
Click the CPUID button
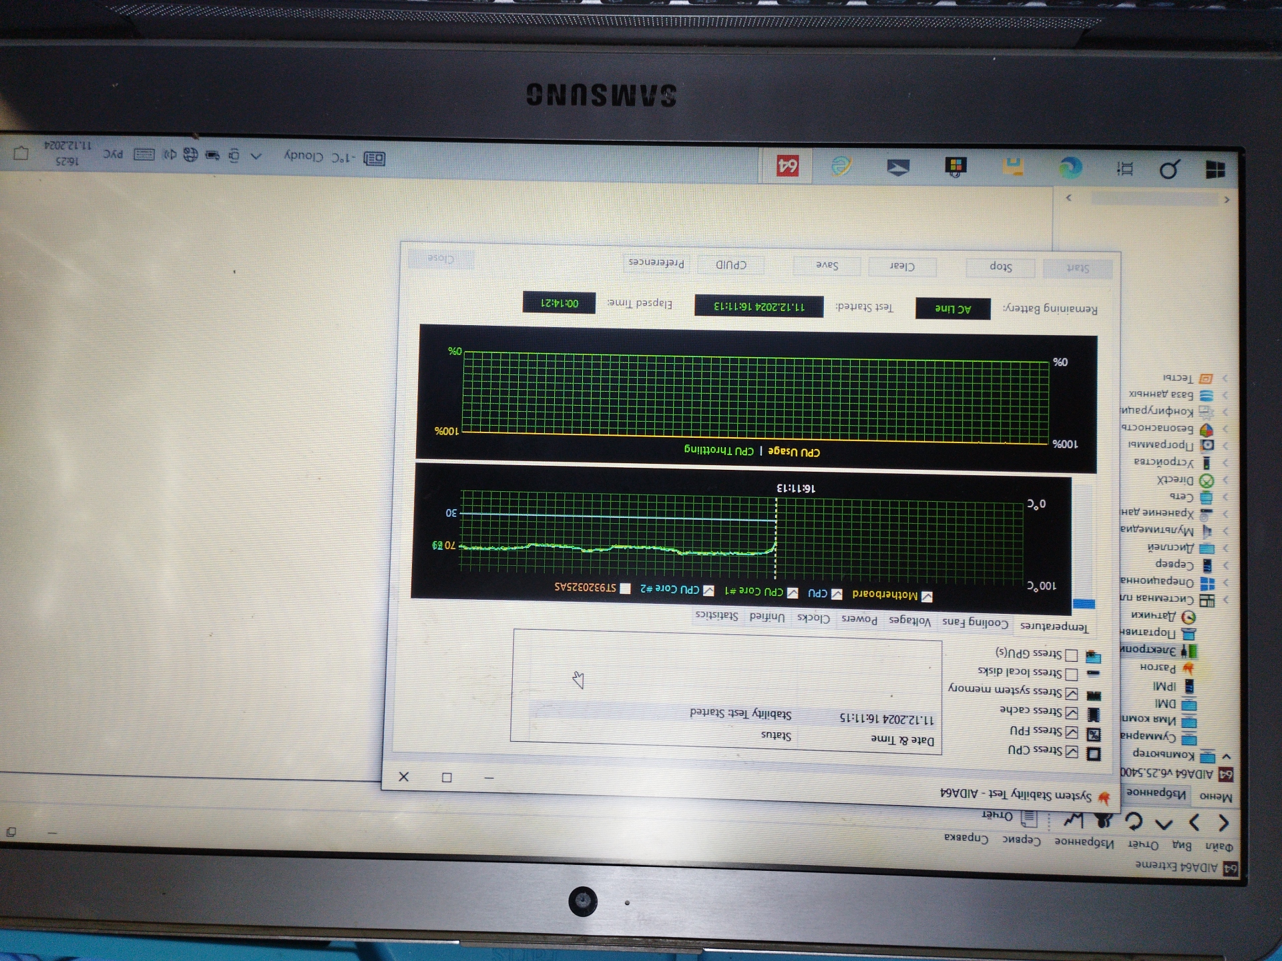click(731, 264)
